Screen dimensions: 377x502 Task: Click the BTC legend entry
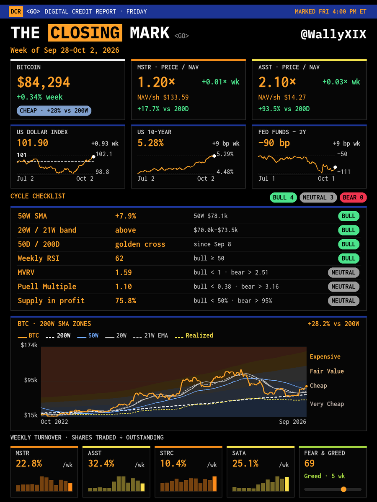28,336
